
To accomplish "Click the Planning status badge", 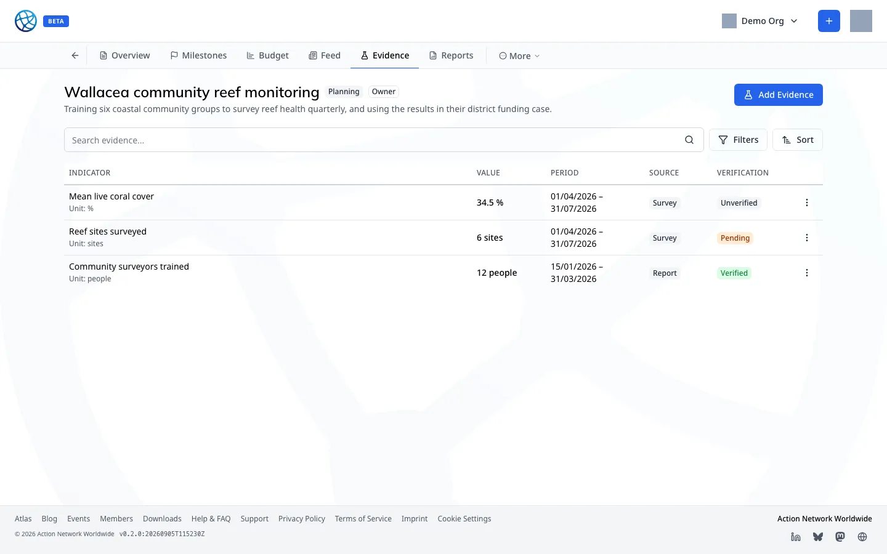I will pyautogui.click(x=344, y=92).
